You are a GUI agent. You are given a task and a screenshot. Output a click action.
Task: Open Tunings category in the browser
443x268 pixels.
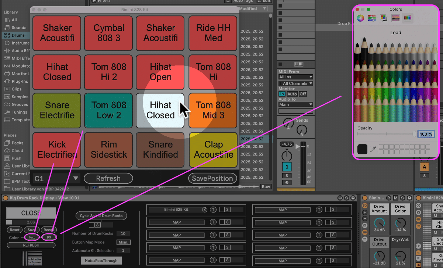(19, 112)
